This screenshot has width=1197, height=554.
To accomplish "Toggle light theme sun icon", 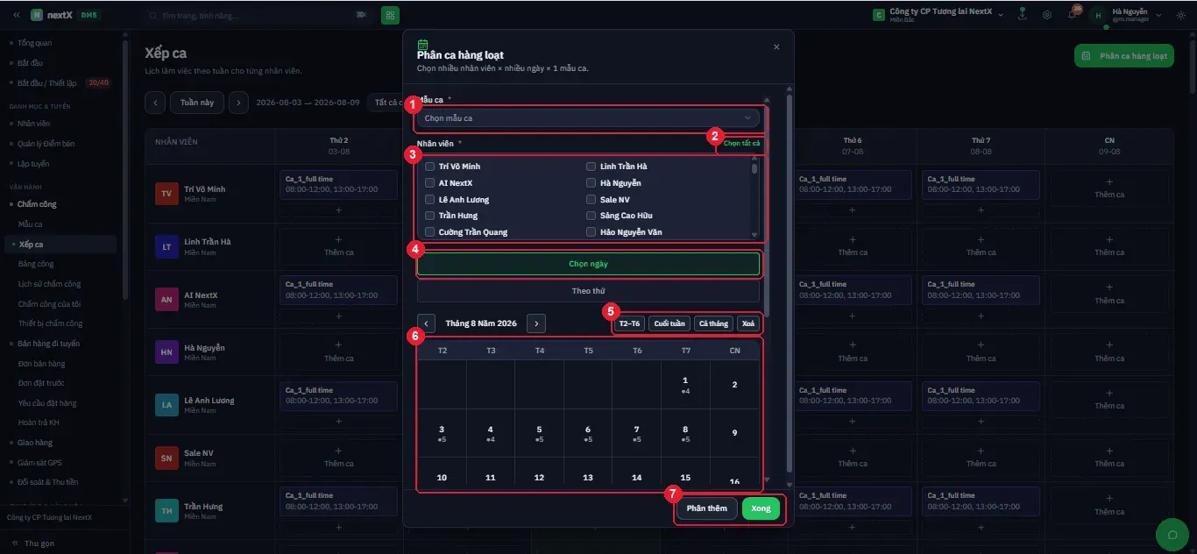I will click(x=1180, y=15).
